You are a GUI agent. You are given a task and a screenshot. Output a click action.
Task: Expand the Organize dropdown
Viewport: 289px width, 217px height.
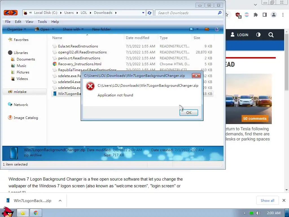[17, 29]
